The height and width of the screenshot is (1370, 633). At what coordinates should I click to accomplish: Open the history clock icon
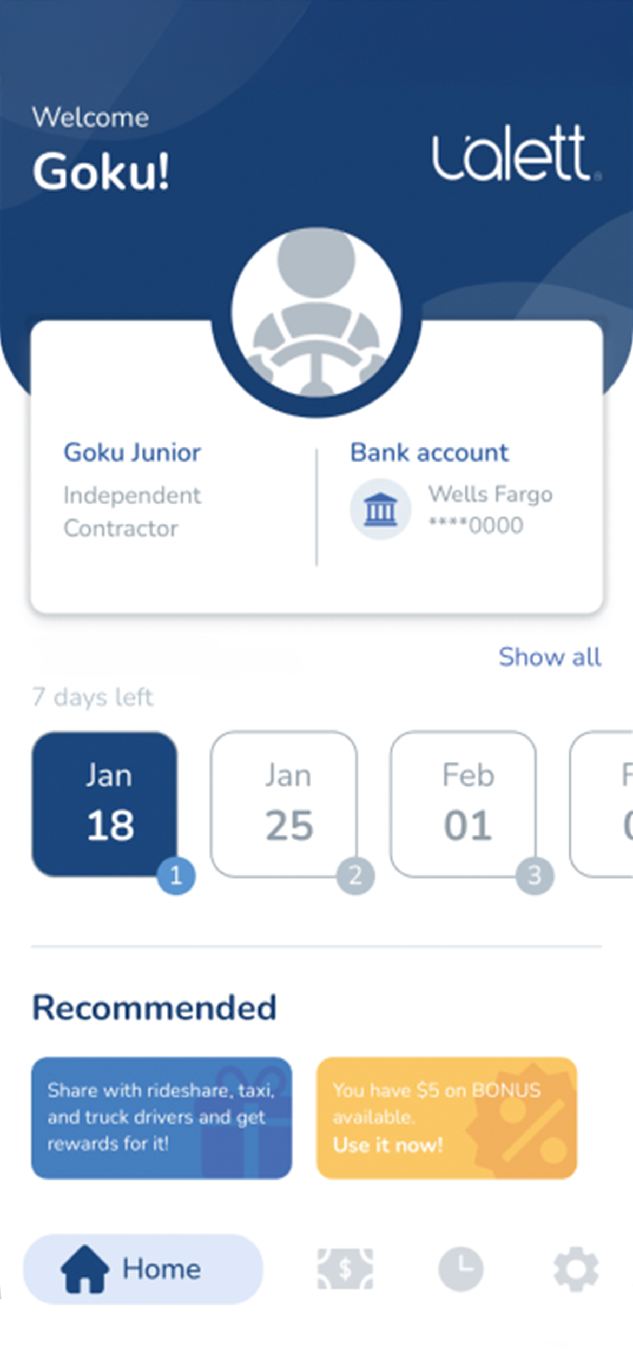[x=460, y=1269]
